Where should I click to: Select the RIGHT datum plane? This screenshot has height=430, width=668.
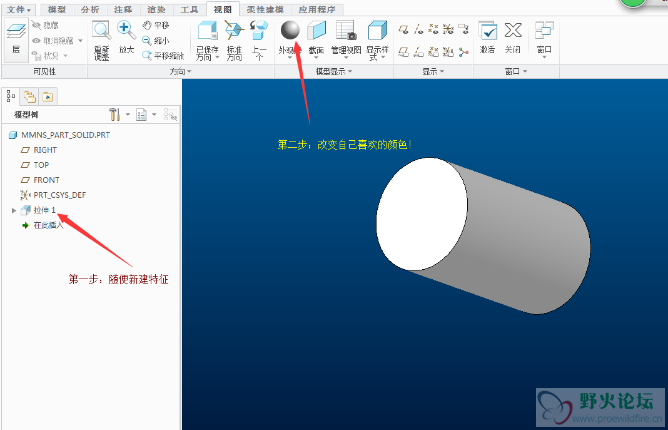pos(39,150)
